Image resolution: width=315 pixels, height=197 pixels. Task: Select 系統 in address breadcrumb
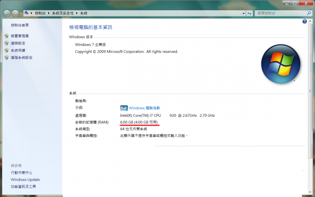pos(84,13)
